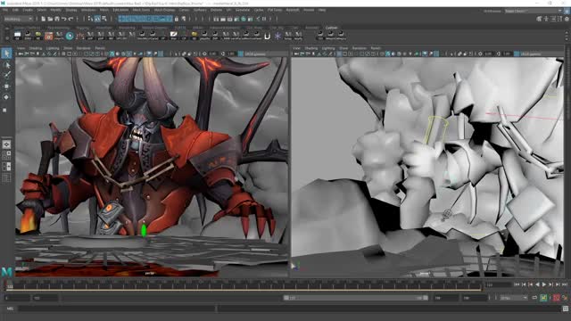Activate the Move tool in toolbox
571x321 pixels.
(6, 86)
